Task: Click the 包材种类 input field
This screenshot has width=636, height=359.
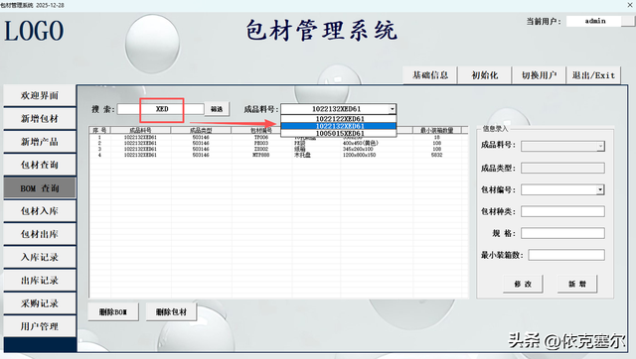Action: (x=562, y=211)
